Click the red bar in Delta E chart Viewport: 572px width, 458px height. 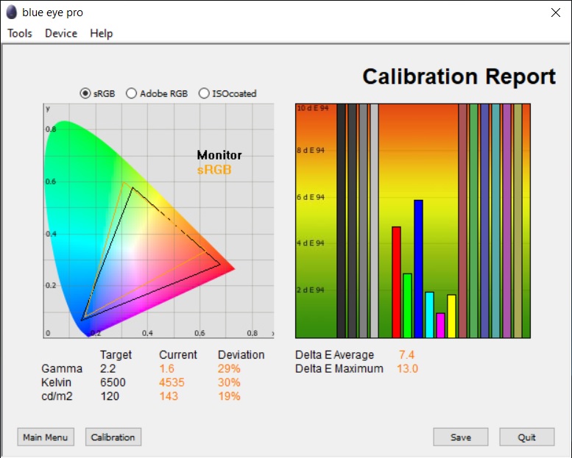click(396, 282)
